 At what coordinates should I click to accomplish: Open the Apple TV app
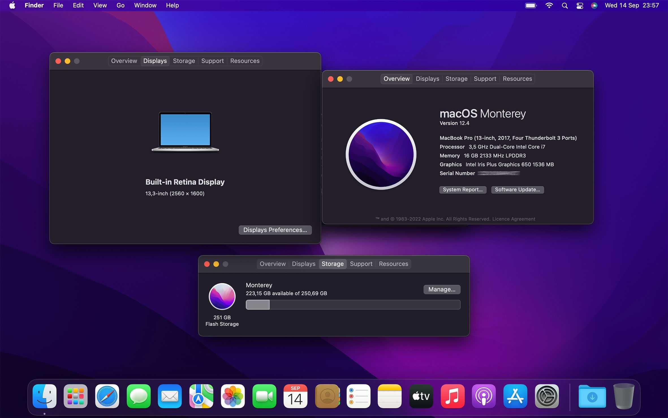tap(421, 396)
